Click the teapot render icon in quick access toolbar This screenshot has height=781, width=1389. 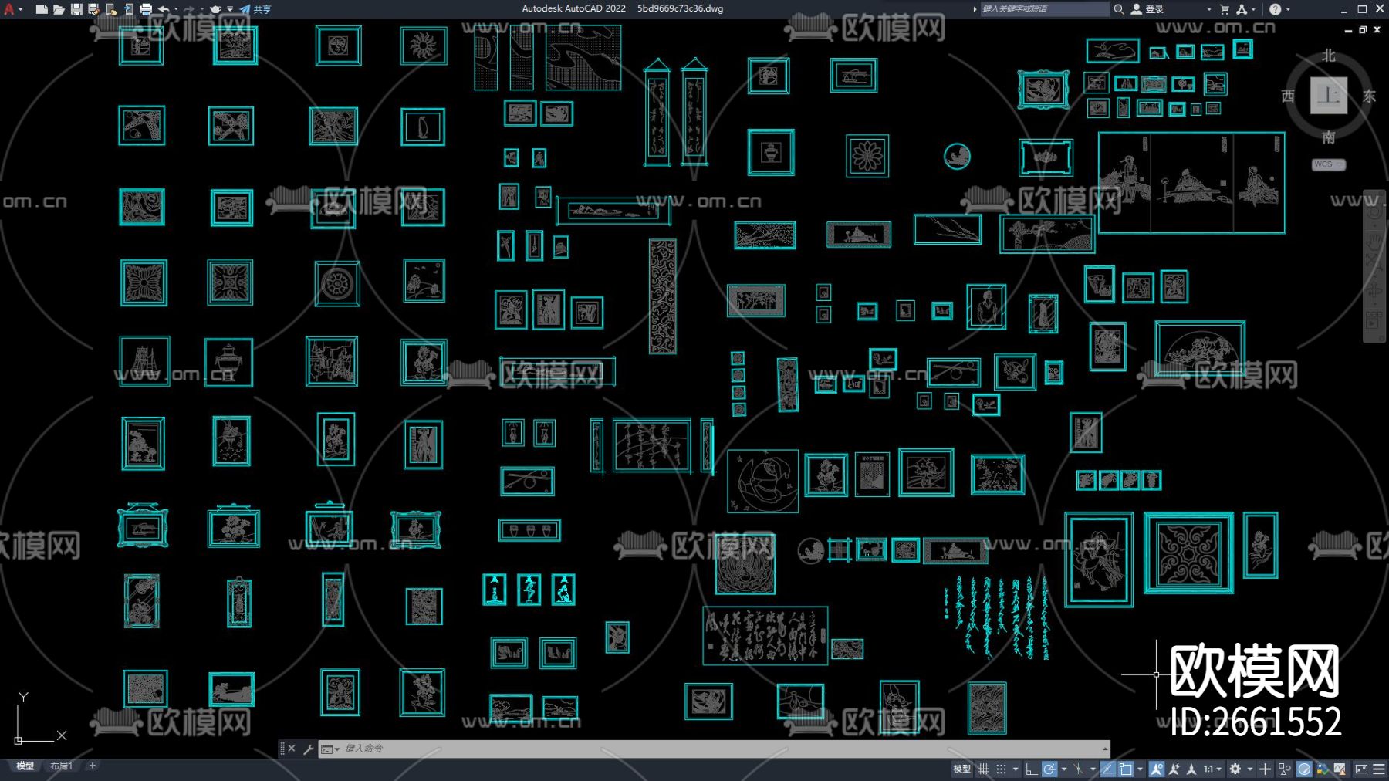click(216, 9)
